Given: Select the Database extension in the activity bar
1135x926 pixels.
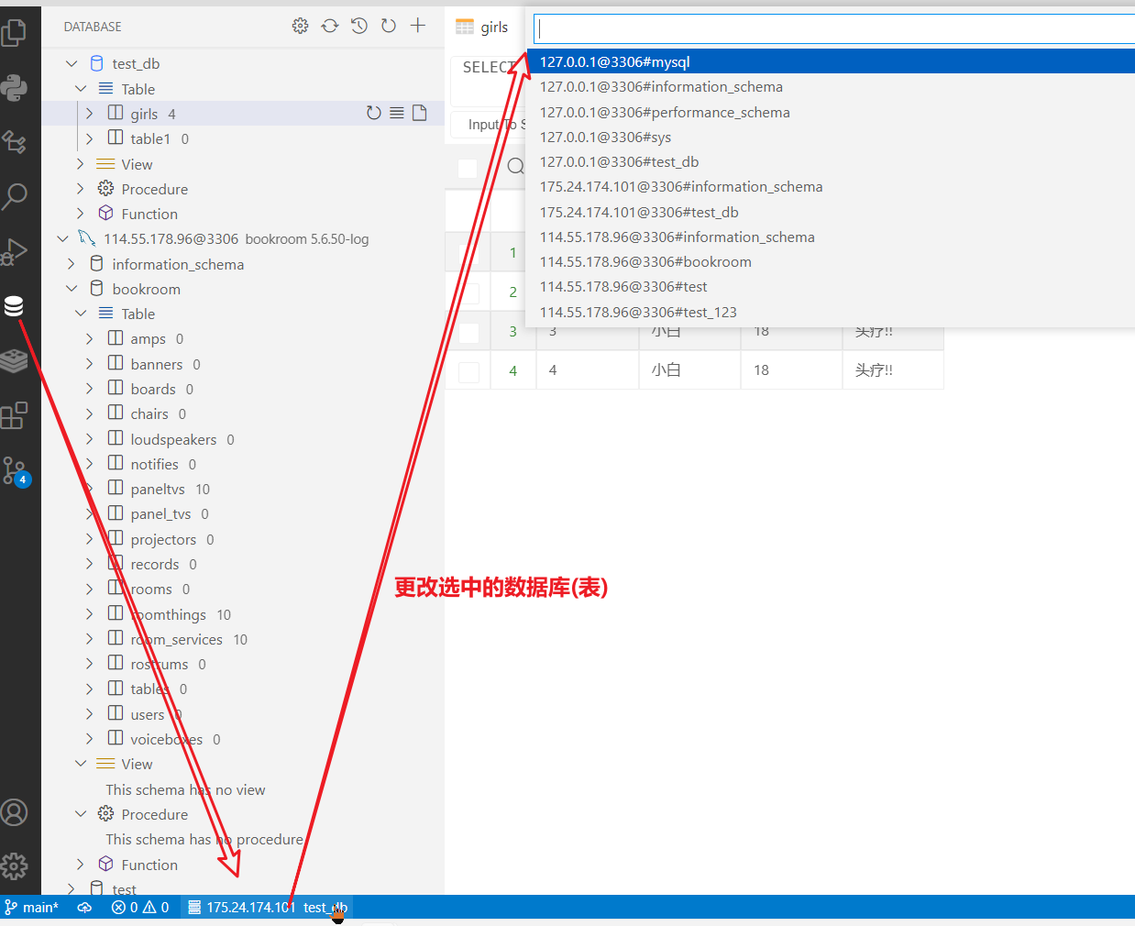Looking at the screenshot, I should 13,305.
